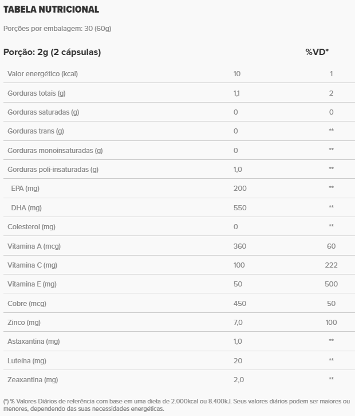Screen dimensions: 355x416
Task: Click the Astaxantina (mg) label
Action: click(x=33, y=342)
